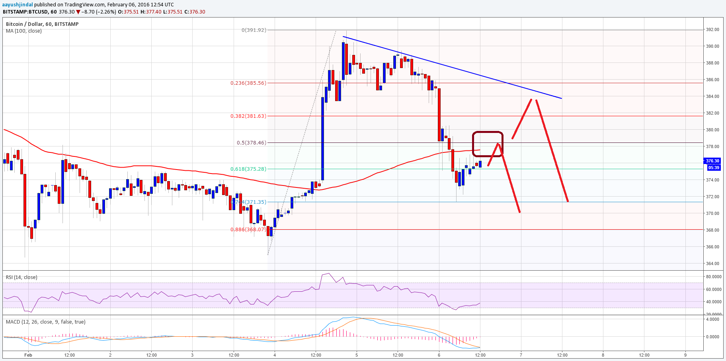Image resolution: width=726 pixels, height=361 pixels.
Task: Click the −8.70 (−2.26%) change value
Action: coord(98,12)
